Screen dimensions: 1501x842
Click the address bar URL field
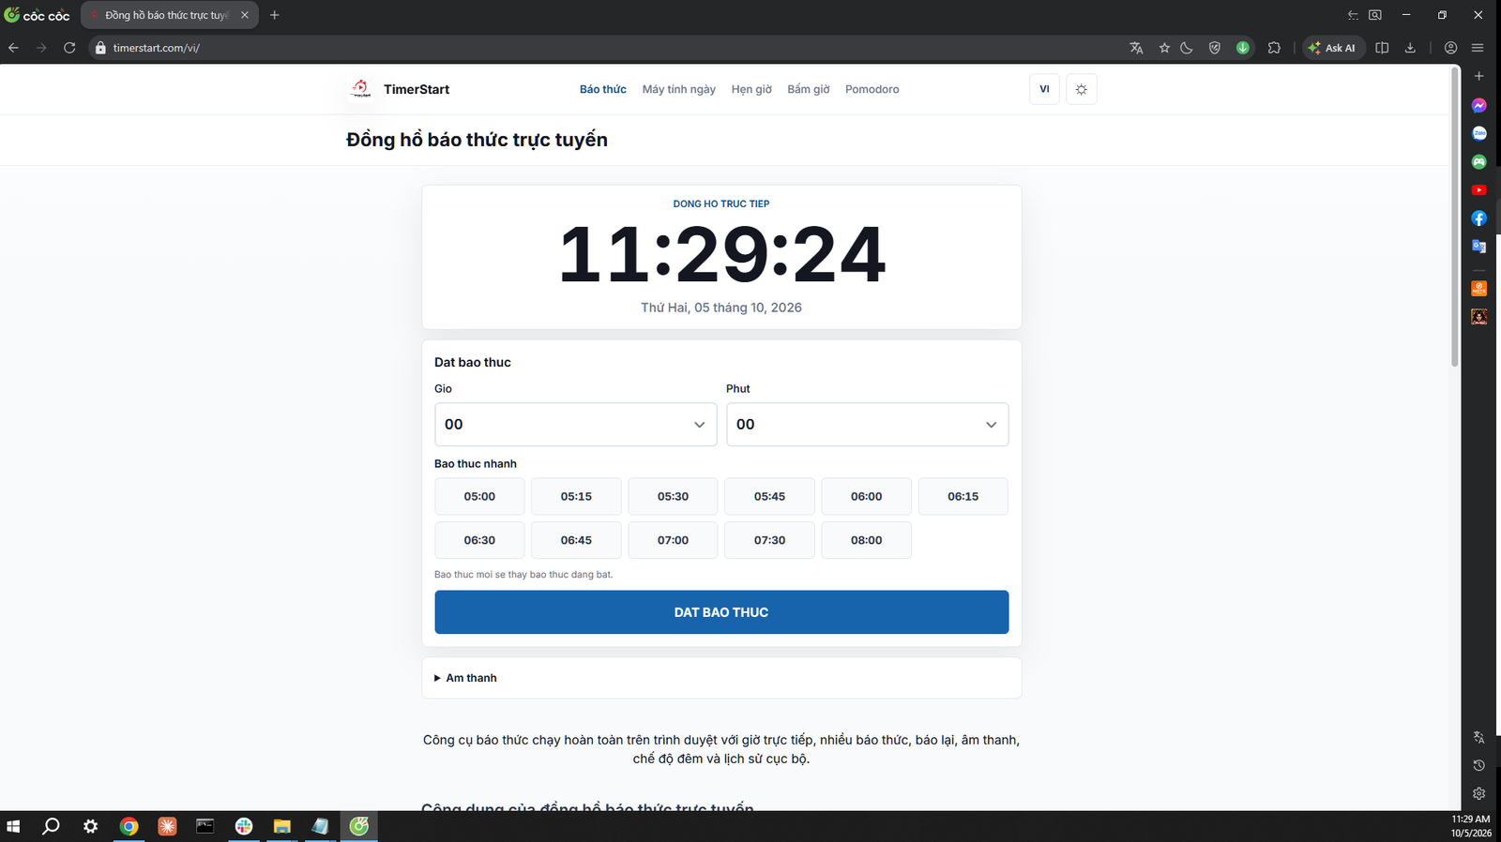coord(600,48)
